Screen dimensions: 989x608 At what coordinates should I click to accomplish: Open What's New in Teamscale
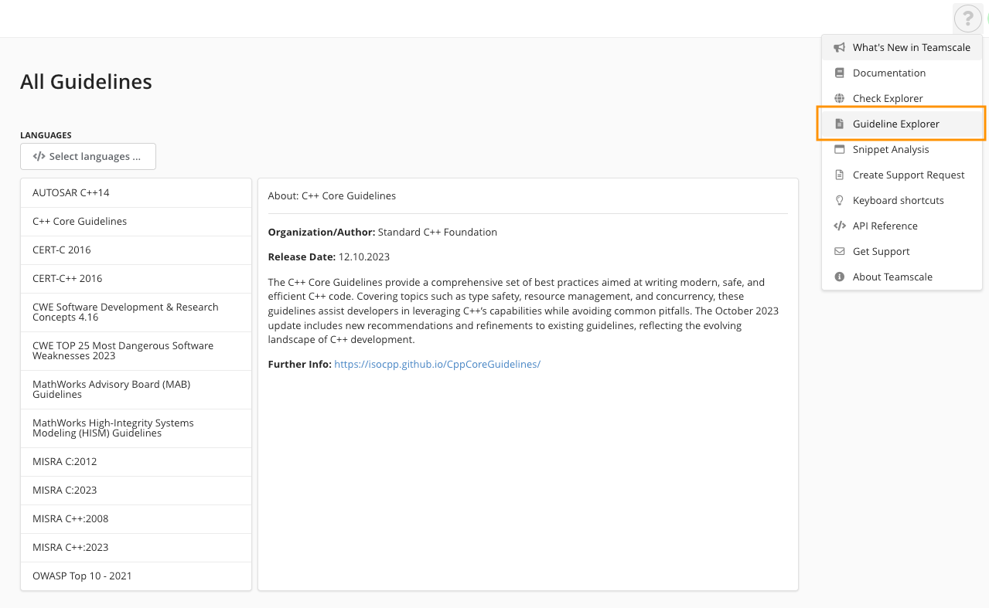(902, 47)
